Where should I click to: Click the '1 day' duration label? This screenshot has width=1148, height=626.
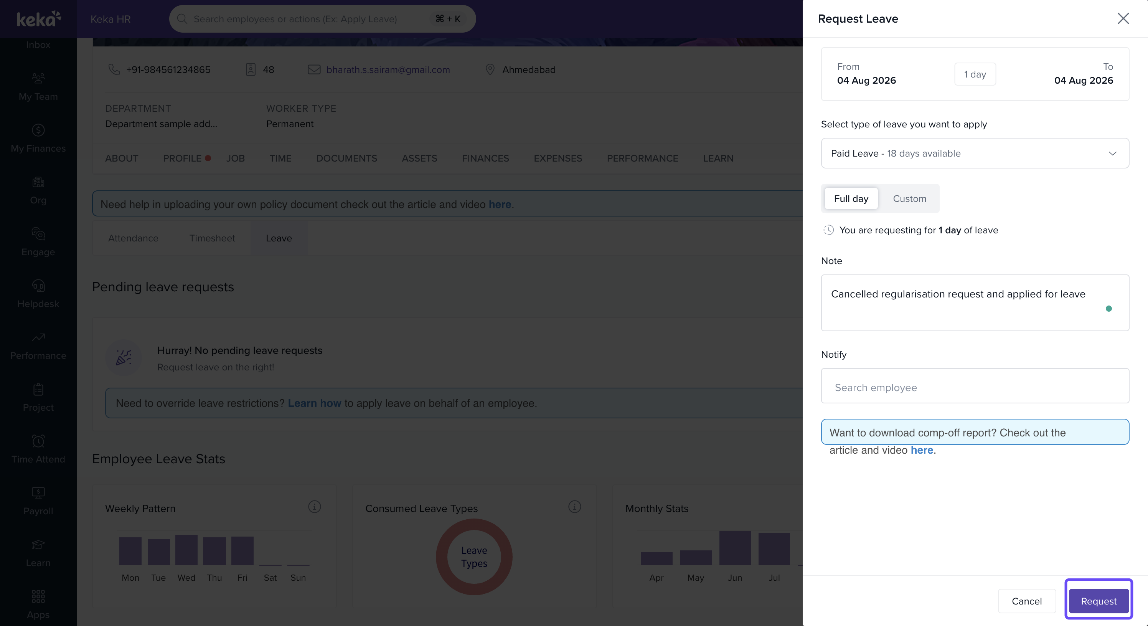[x=975, y=74]
